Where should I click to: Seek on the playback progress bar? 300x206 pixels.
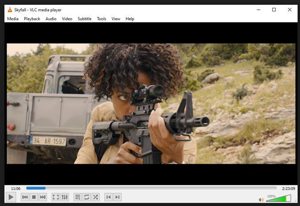click(151, 188)
